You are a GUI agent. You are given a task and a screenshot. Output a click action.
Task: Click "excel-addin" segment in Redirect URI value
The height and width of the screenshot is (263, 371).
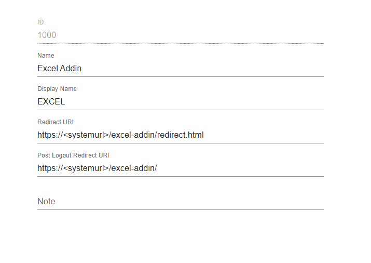[x=132, y=135]
